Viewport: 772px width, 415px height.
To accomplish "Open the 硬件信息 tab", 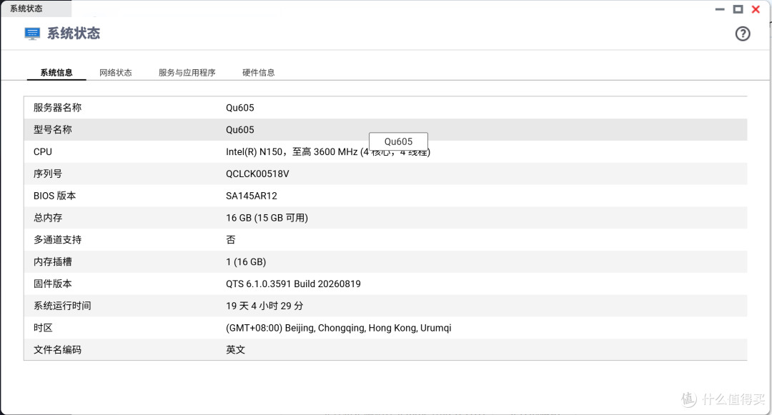I will [x=259, y=72].
